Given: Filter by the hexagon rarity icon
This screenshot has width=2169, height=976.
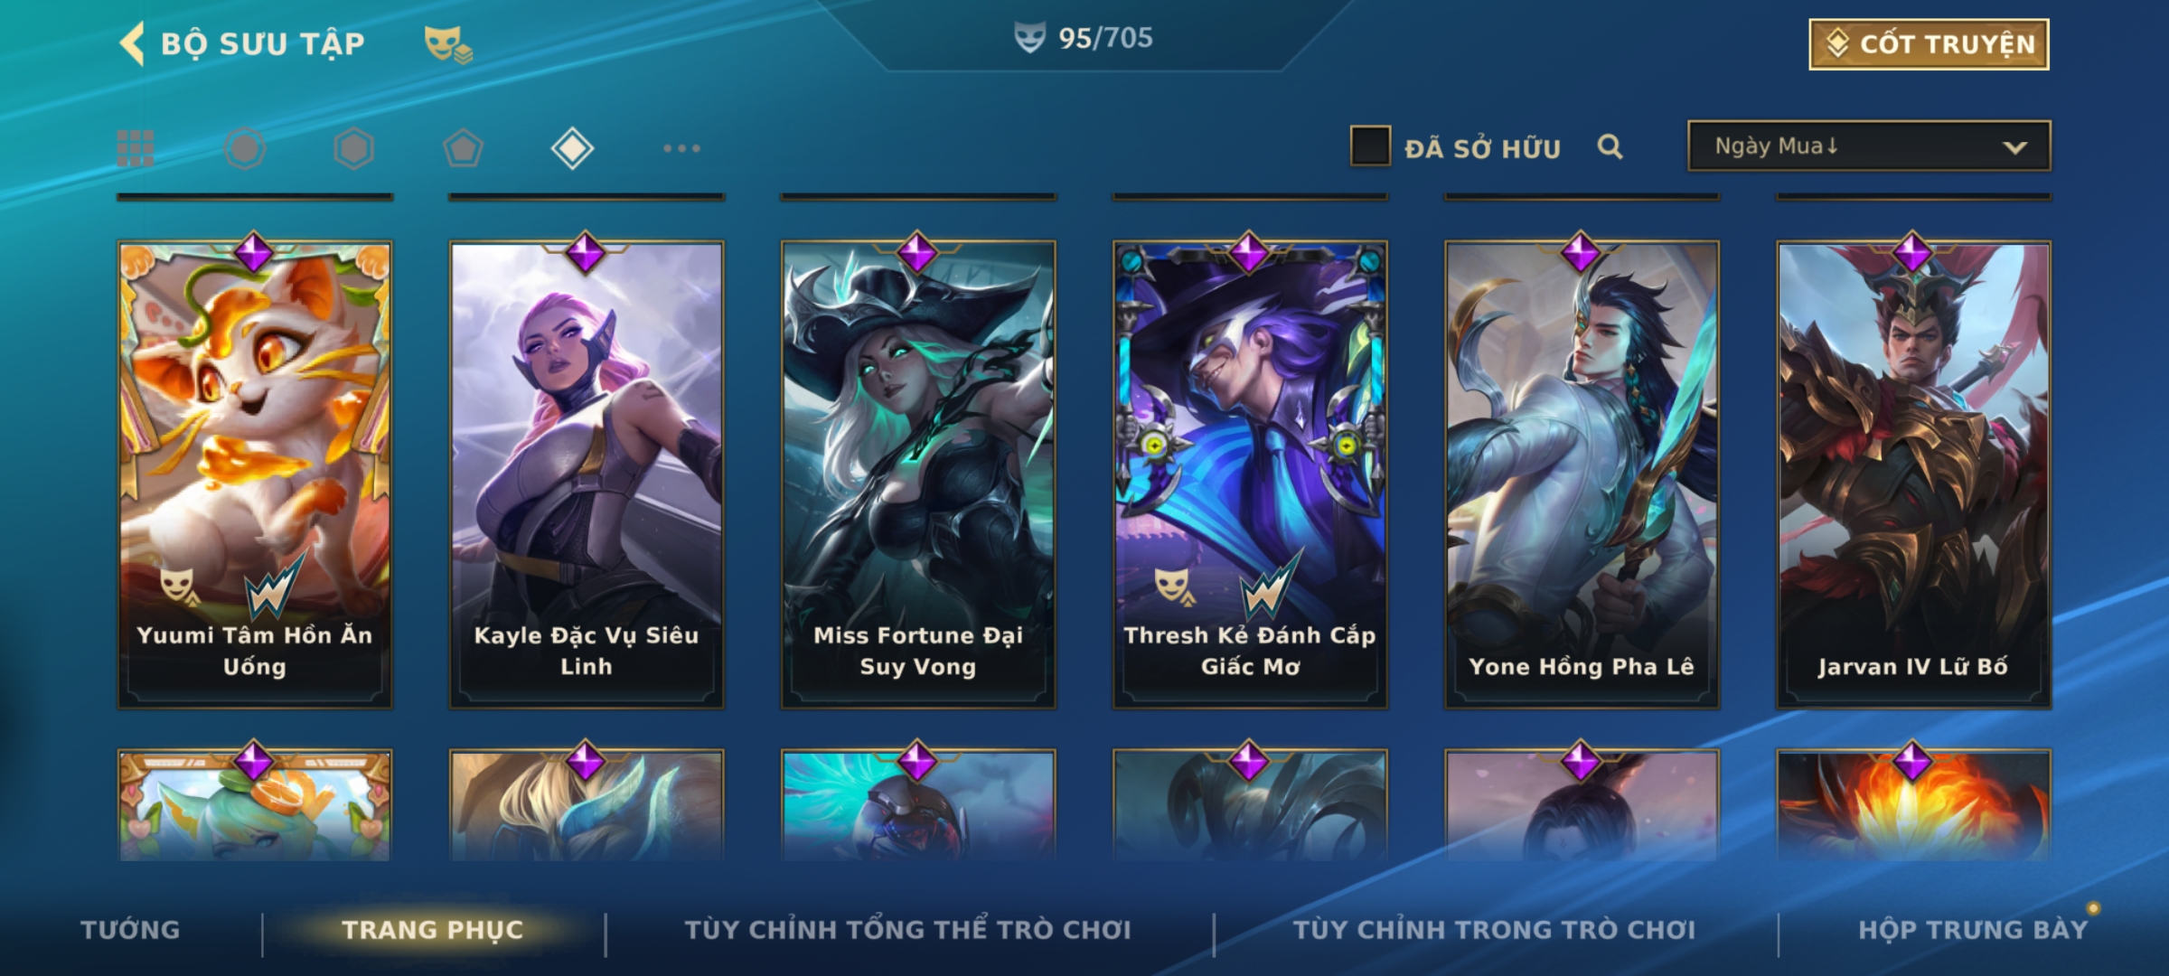Looking at the screenshot, I should [353, 148].
